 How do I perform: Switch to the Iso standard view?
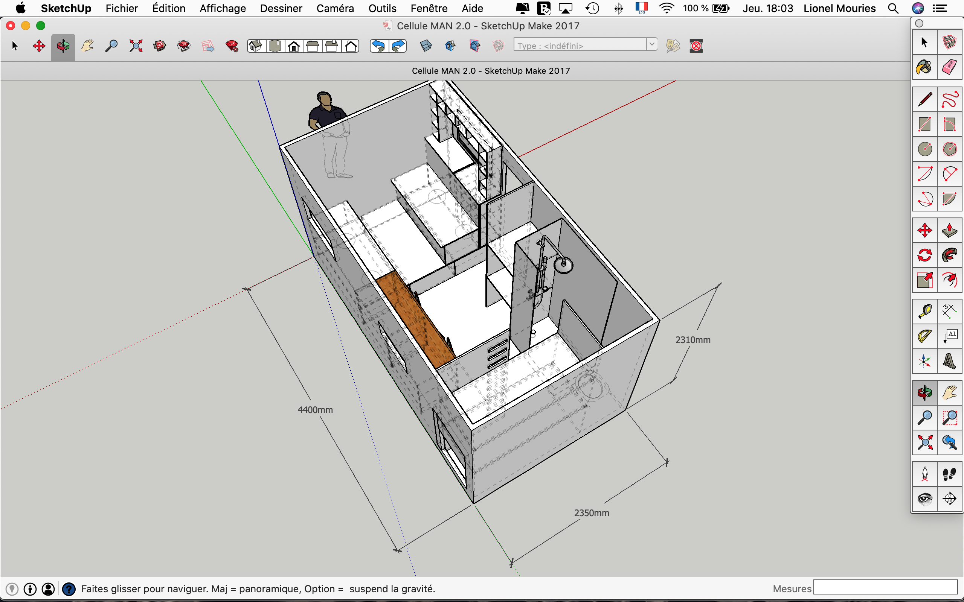coord(256,46)
